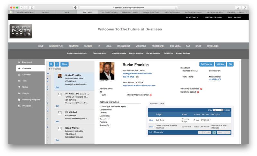257x156 pixels.
Task: Add a new contact with plus button
Action: coord(57,64)
